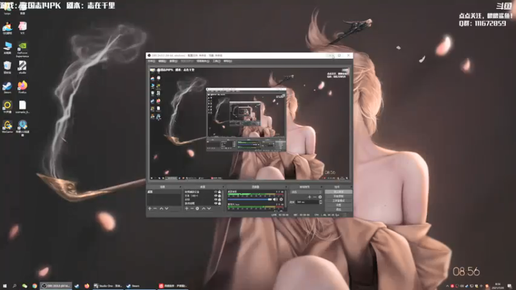Add a new source with plus icon
The height and width of the screenshot is (290, 516).
pyautogui.click(x=186, y=208)
